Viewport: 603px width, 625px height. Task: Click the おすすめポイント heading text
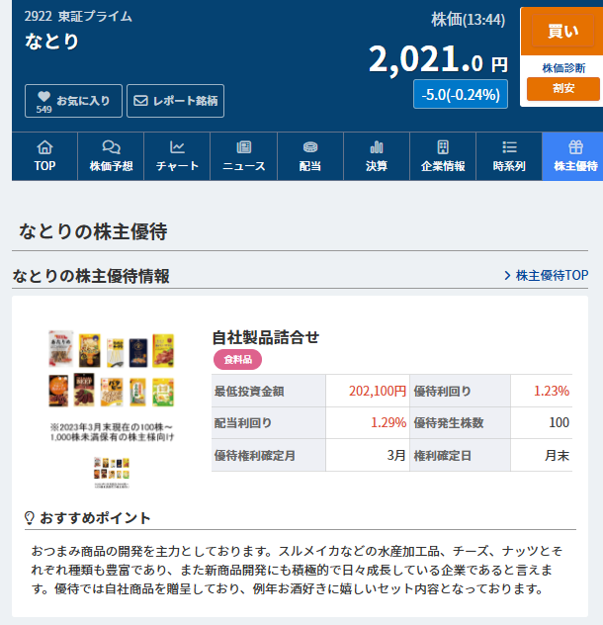95,518
